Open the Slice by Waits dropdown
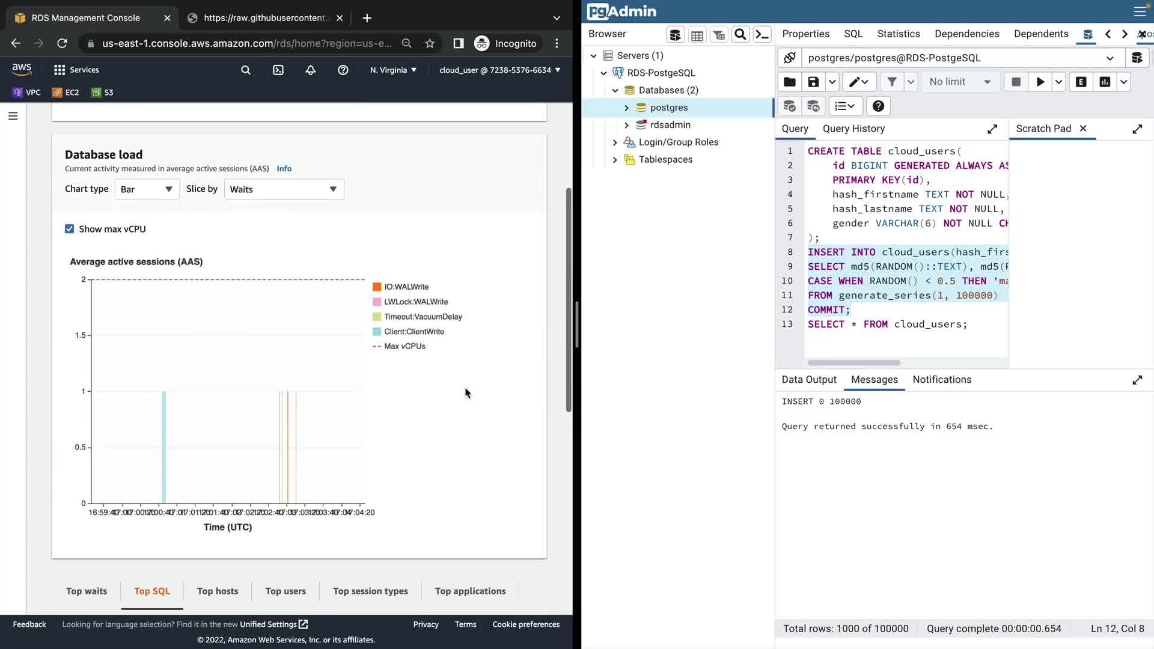 click(284, 189)
